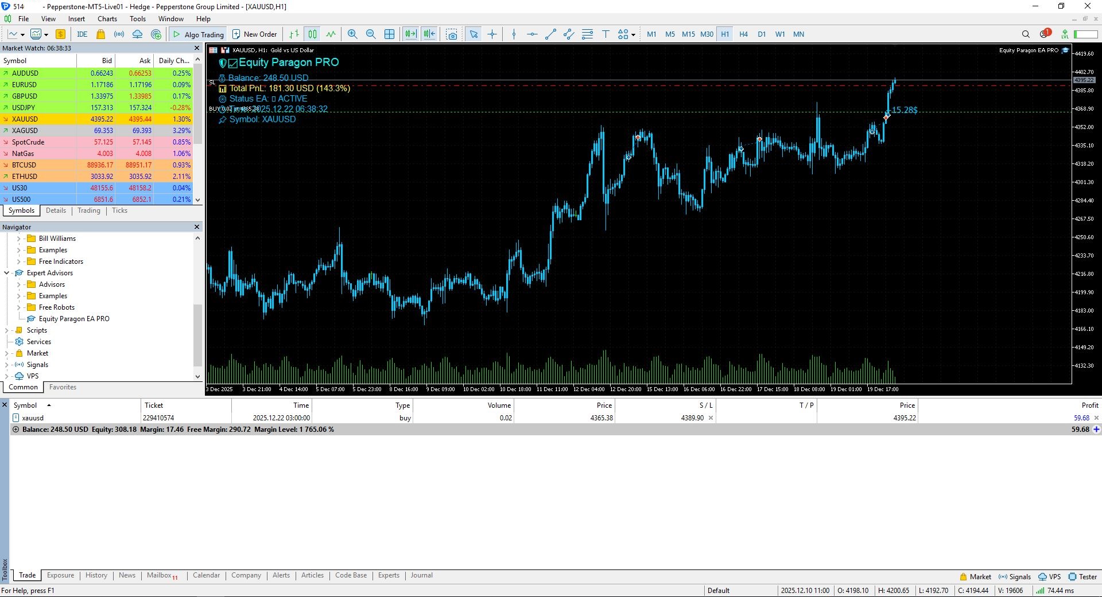The height and width of the screenshot is (597, 1102).
Task: Open the IDE MetaEditor button
Action: click(x=82, y=34)
